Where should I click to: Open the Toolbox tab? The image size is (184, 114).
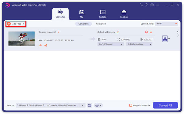(124, 14)
